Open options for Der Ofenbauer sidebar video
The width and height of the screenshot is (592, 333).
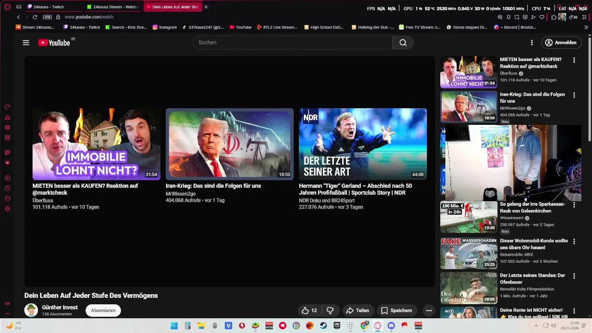click(x=574, y=276)
